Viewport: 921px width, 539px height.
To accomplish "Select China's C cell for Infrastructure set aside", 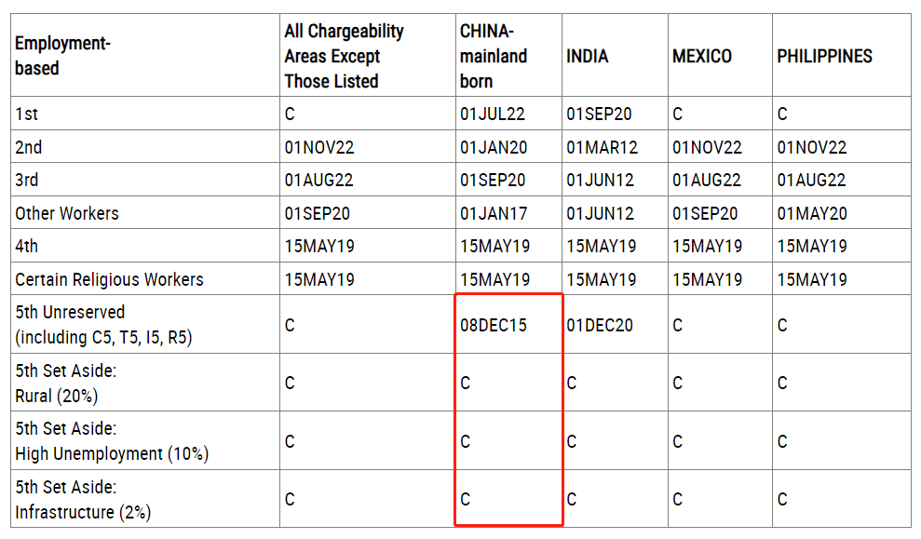I will pyautogui.click(x=466, y=500).
